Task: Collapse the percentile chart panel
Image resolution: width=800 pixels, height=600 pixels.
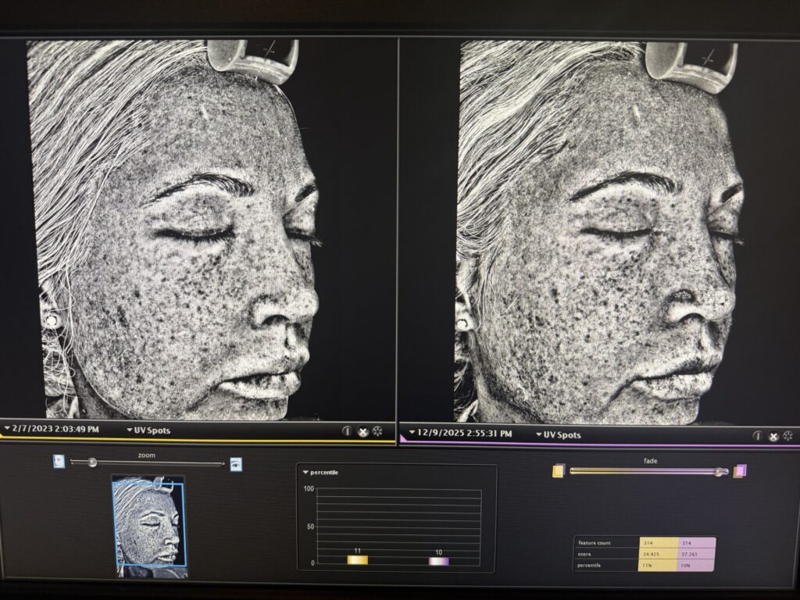Action: click(x=305, y=472)
